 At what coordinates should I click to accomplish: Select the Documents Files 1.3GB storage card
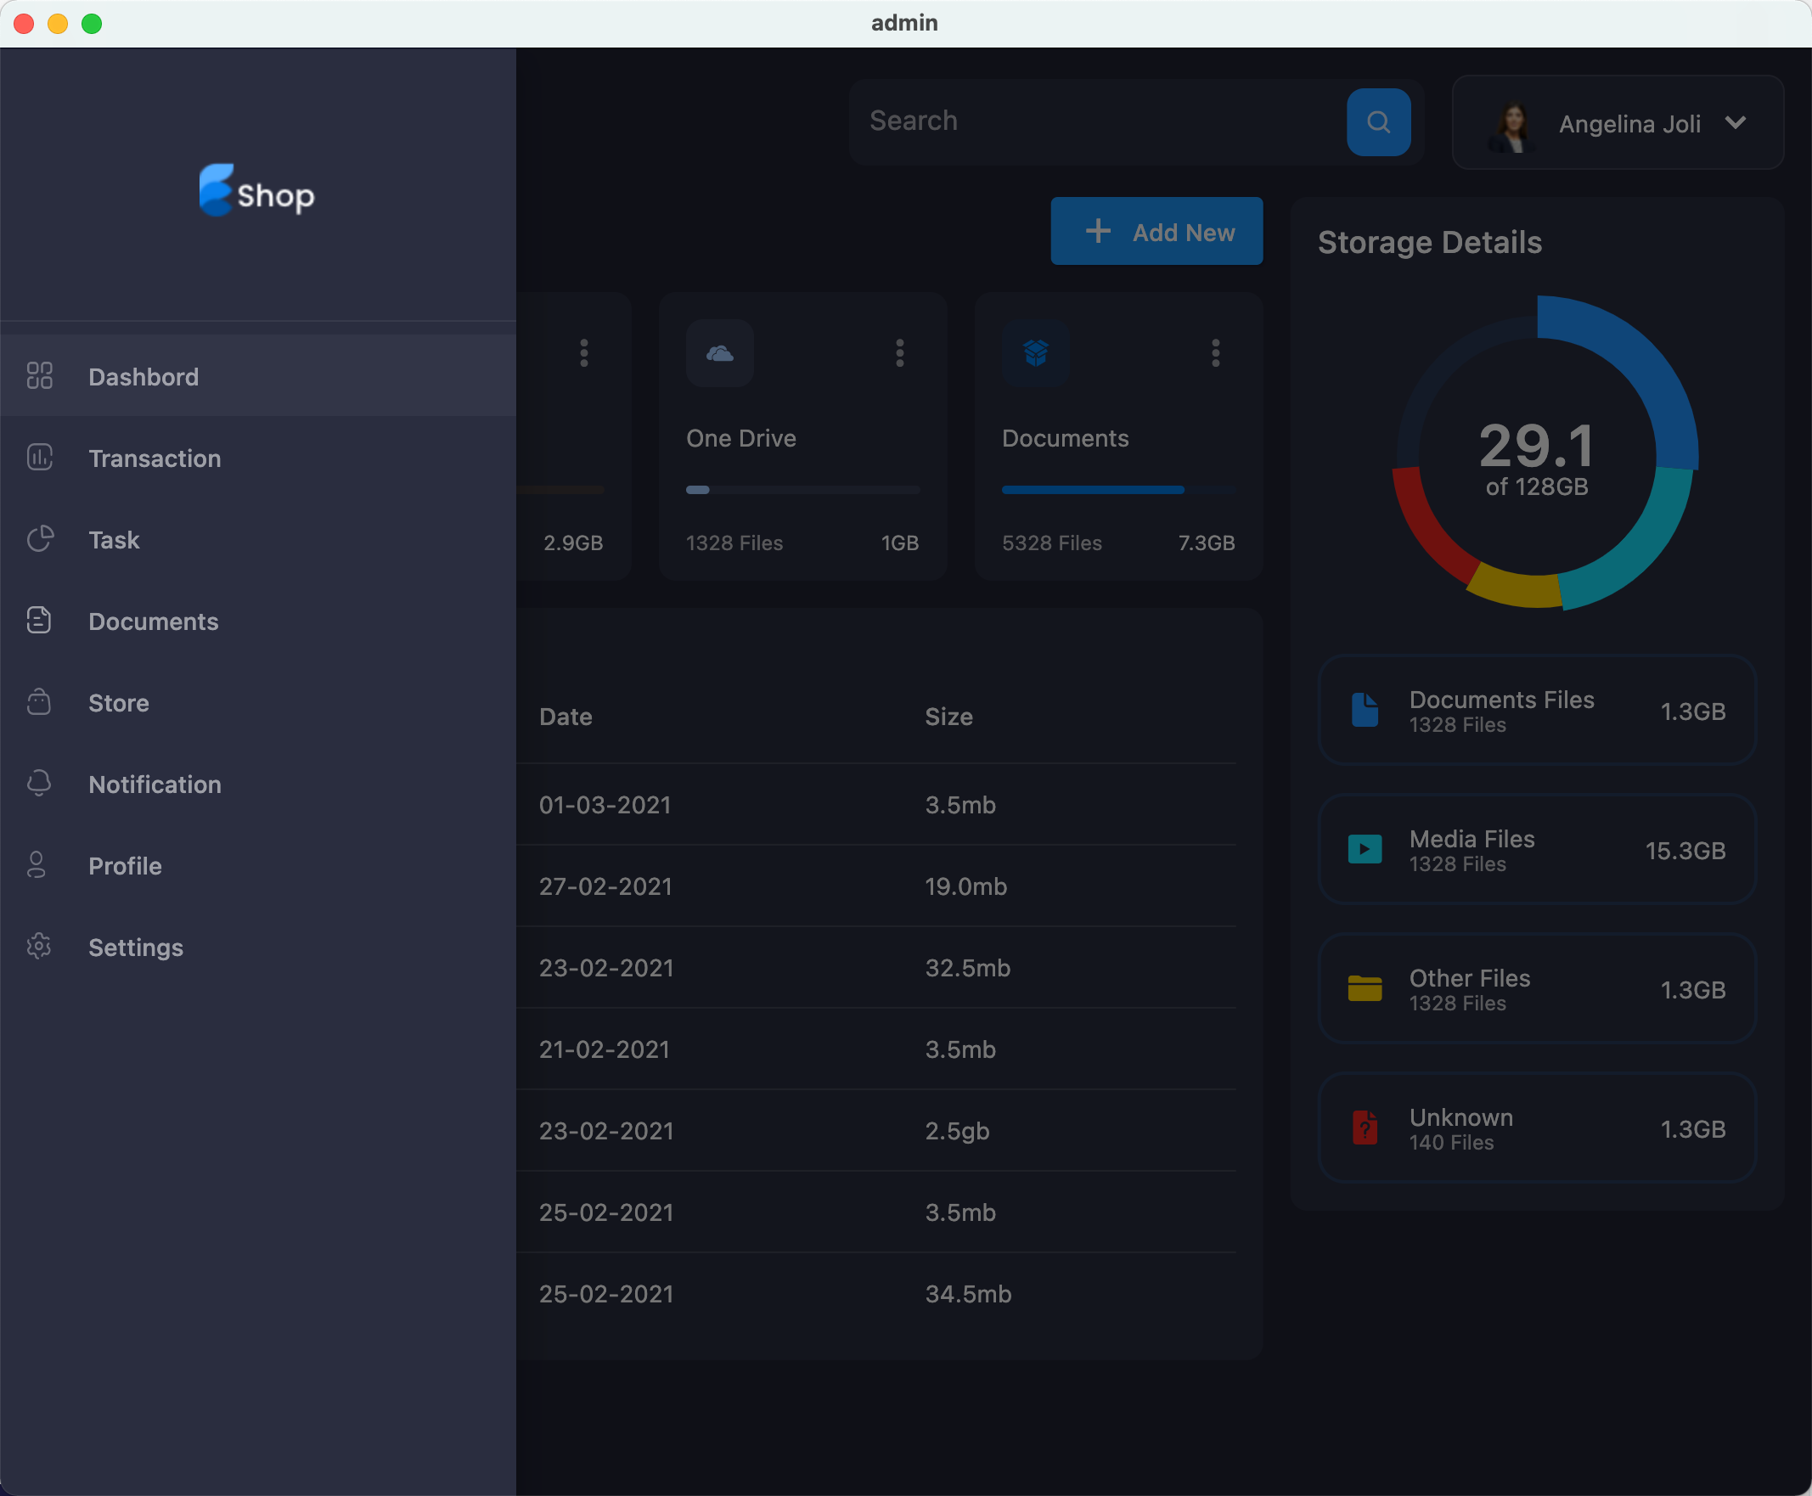click(x=1537, y=710)
